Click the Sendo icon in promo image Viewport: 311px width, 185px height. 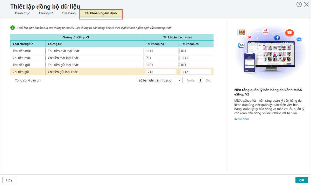click(x=266, y=32)
